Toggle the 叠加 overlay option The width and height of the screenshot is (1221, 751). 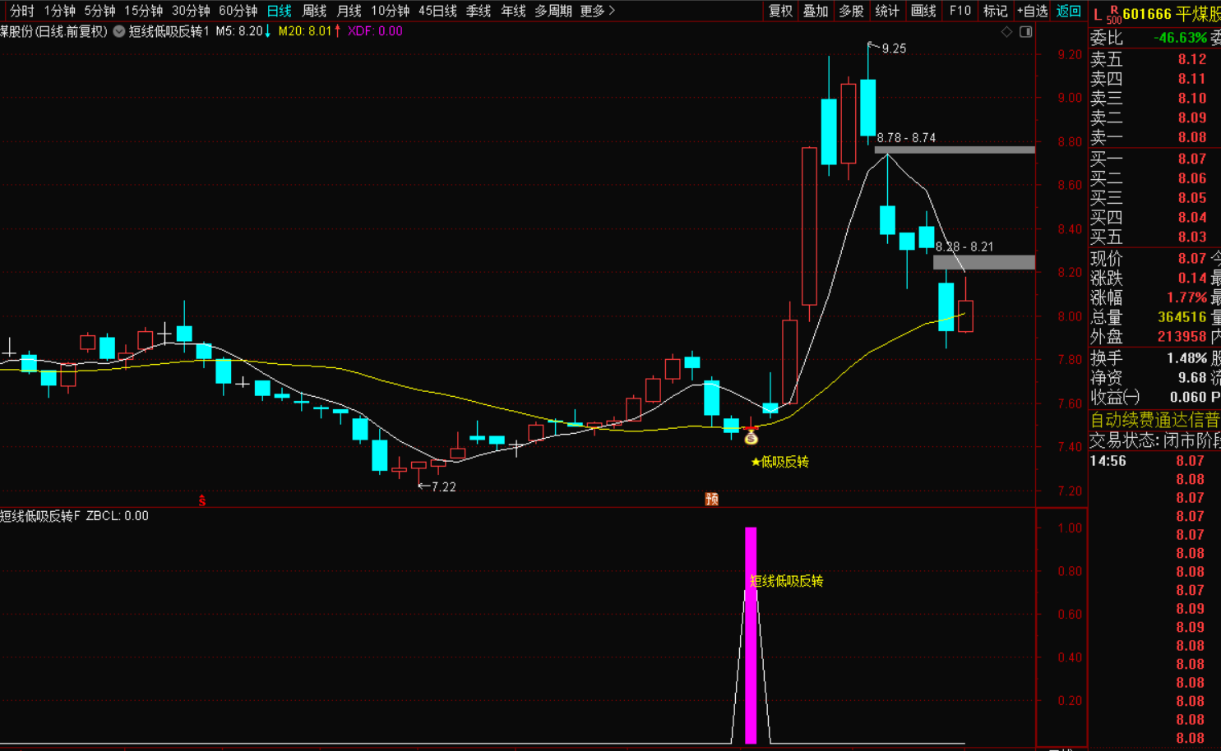[816, 11]
